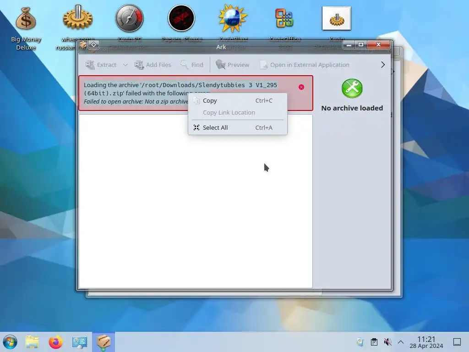
Task: Click the Extract toolbar button in Ark
Action: [x=101, y=65]
